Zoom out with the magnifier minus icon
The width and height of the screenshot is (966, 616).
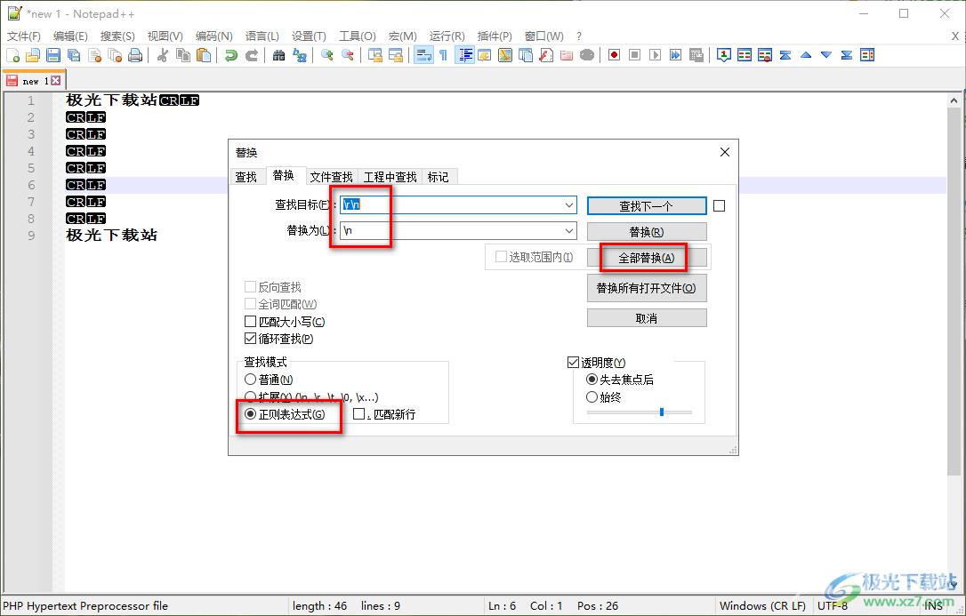point(348,55)
